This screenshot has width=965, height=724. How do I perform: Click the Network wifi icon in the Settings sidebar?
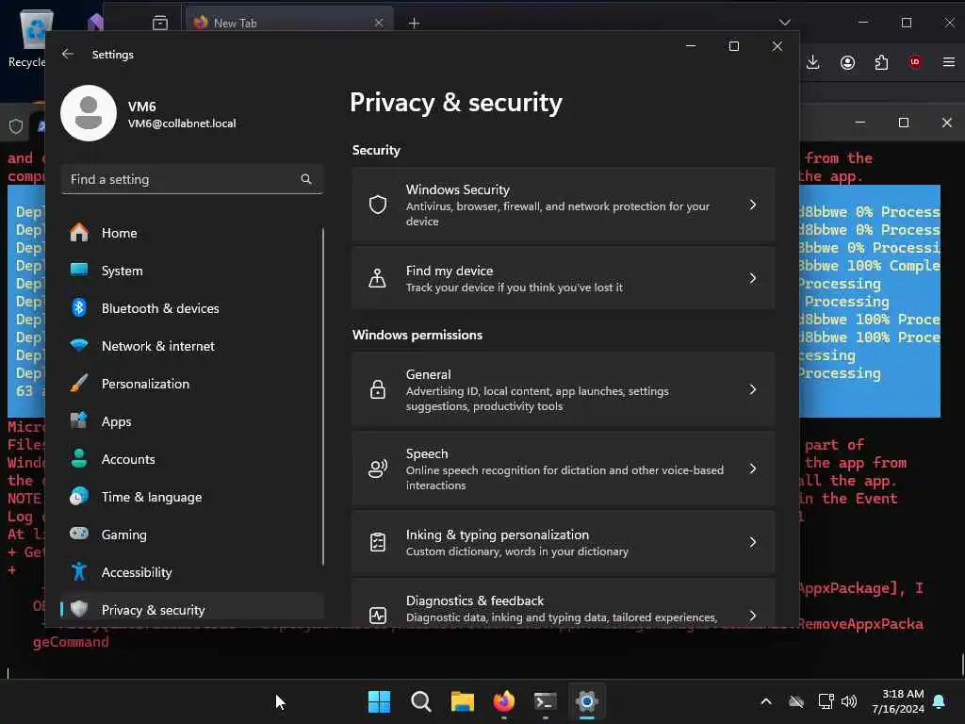coord(79,345)
